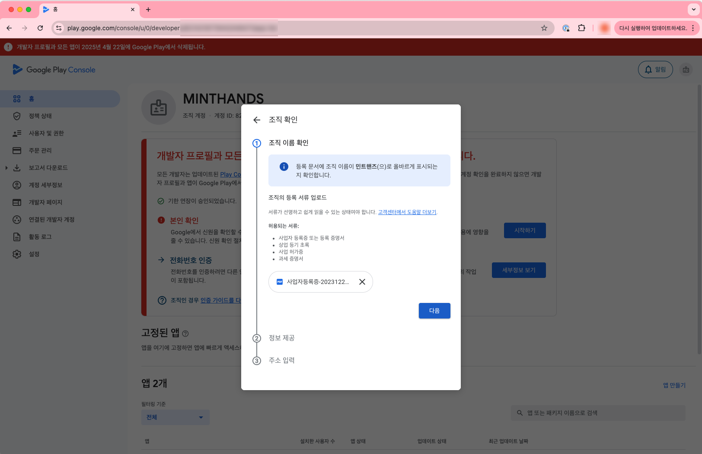
Task: Click the 앱 만들기 link
Action: (x=674, y=385)
